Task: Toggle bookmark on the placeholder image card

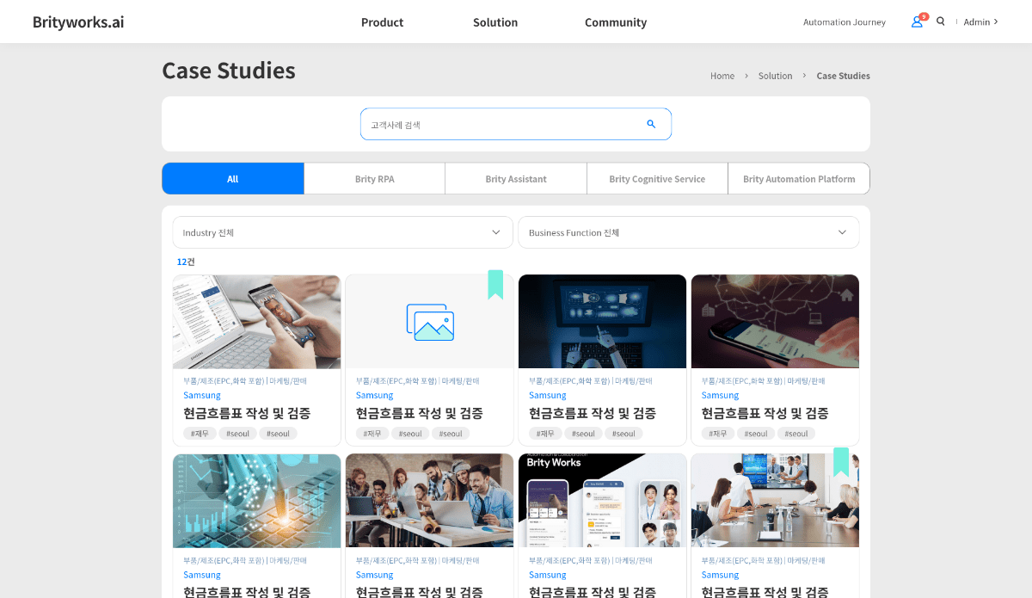Action: (495, 284)
